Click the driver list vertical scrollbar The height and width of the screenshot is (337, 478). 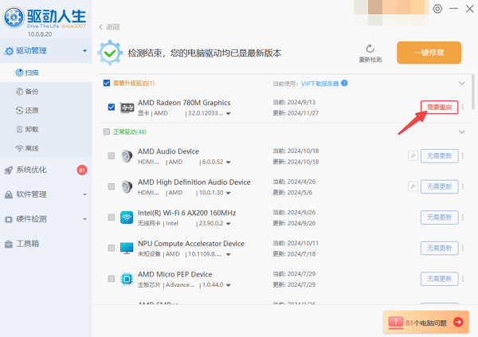coord(472,92)
